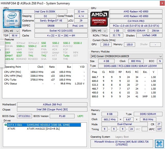Click the Microsoft Windows 10 Home OS field

[x=122, y=143]
